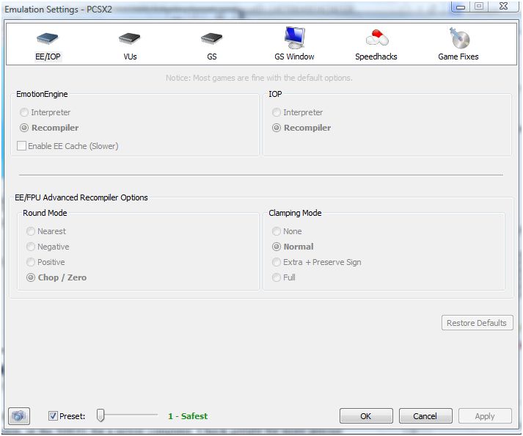Select Normal clamping mode

tap(277, 247)
